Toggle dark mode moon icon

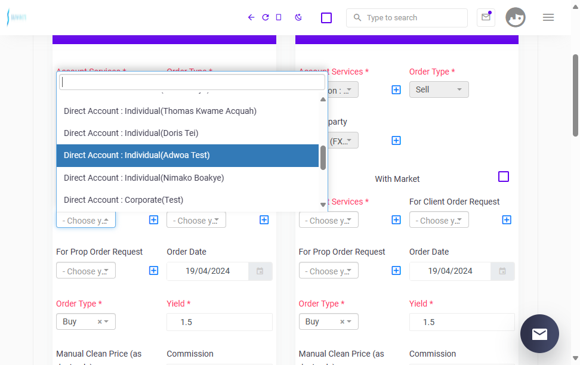298,17
